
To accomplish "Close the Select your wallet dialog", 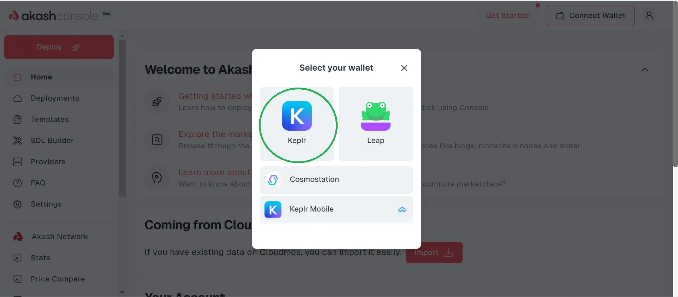I will tap(404, 68).
